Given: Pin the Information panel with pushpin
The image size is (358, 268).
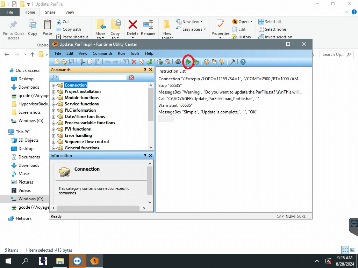Looking at the screenshot, I should (x=145, y=156).
